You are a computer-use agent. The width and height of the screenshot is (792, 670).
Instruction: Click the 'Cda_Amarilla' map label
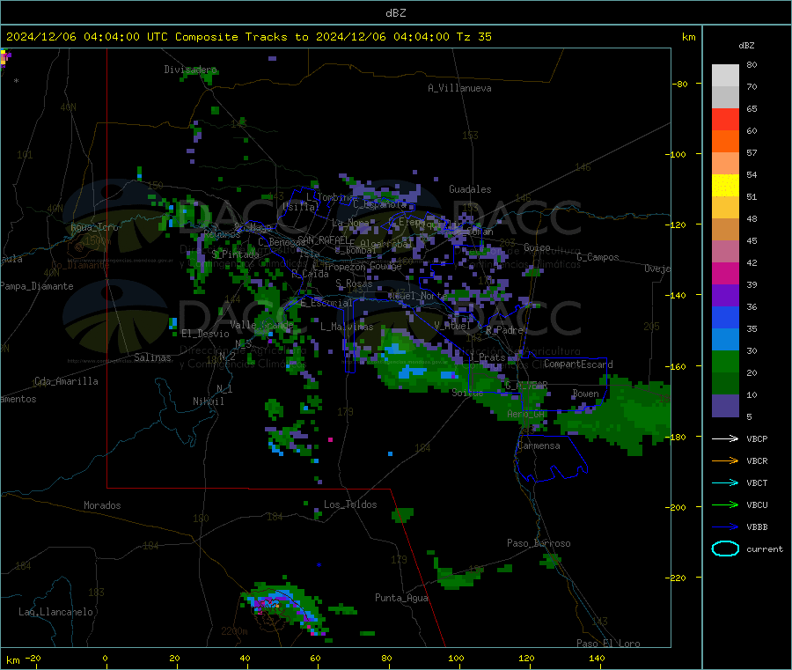(x=66, y=381)
